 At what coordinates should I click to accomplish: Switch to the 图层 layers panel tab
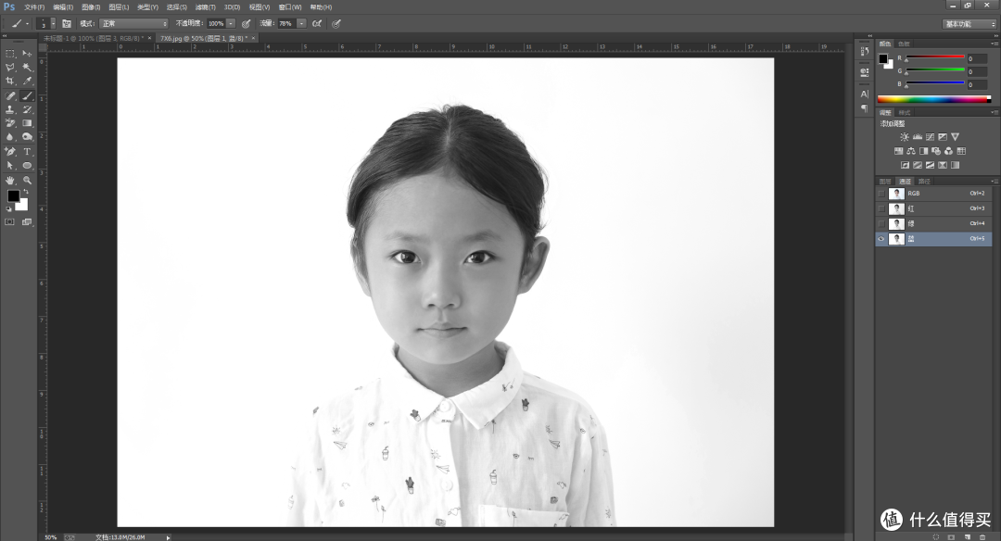pos(885,181)
